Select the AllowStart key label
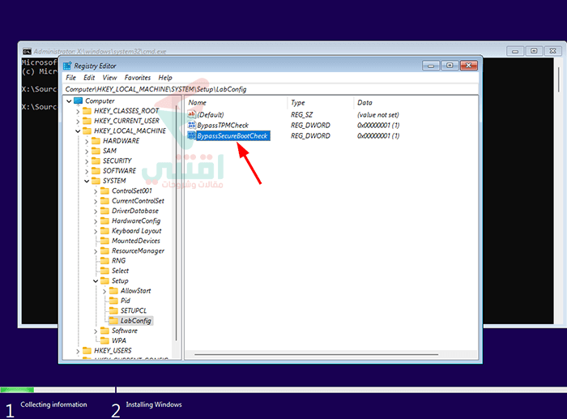This screenshot has height=419, width=567. [x=135, y=291]
